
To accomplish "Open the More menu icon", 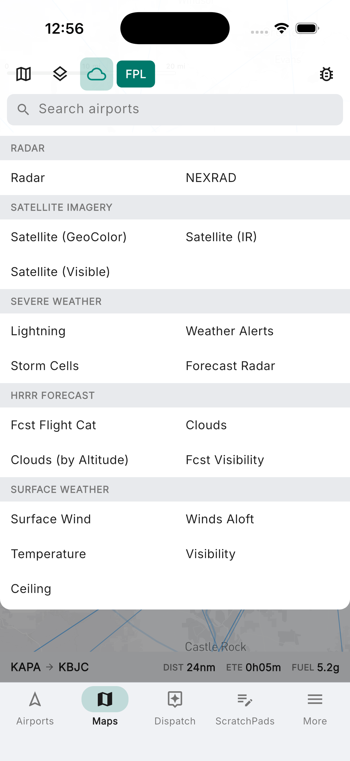I will point(315,699).
